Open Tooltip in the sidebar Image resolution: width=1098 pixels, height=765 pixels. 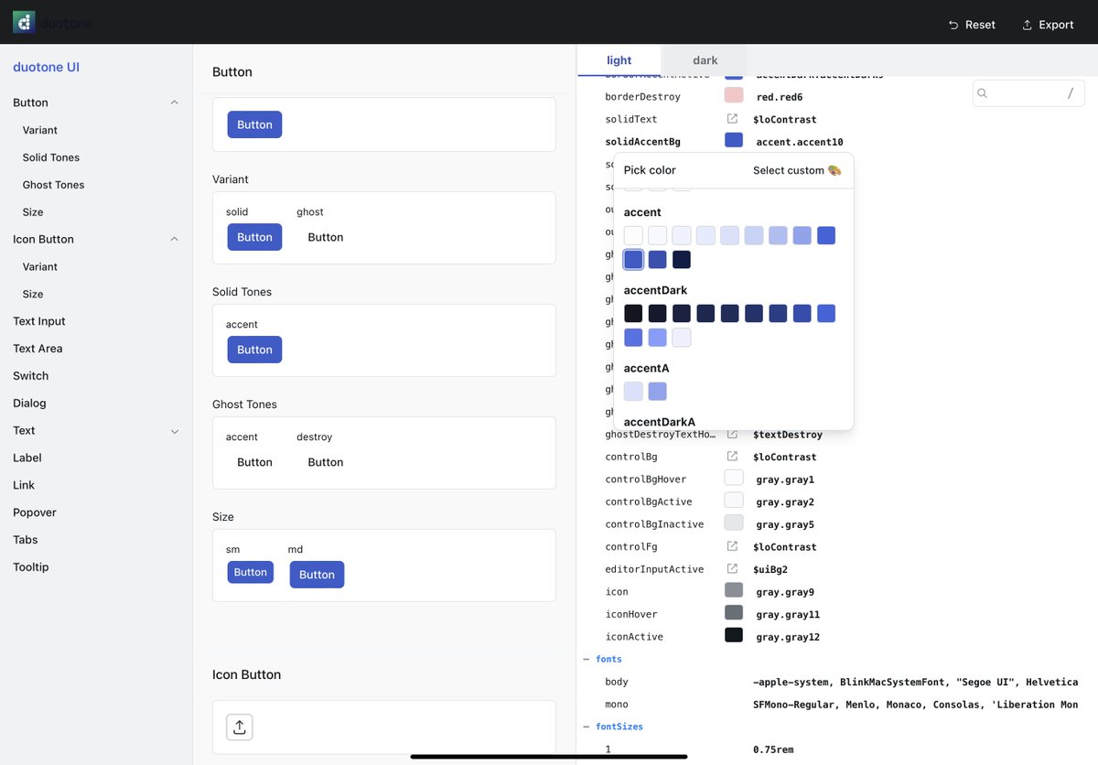point(31,567)
